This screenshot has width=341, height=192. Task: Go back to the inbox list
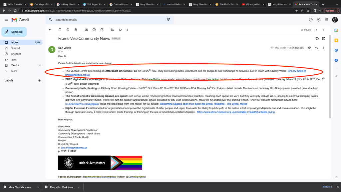pos(50,30)
